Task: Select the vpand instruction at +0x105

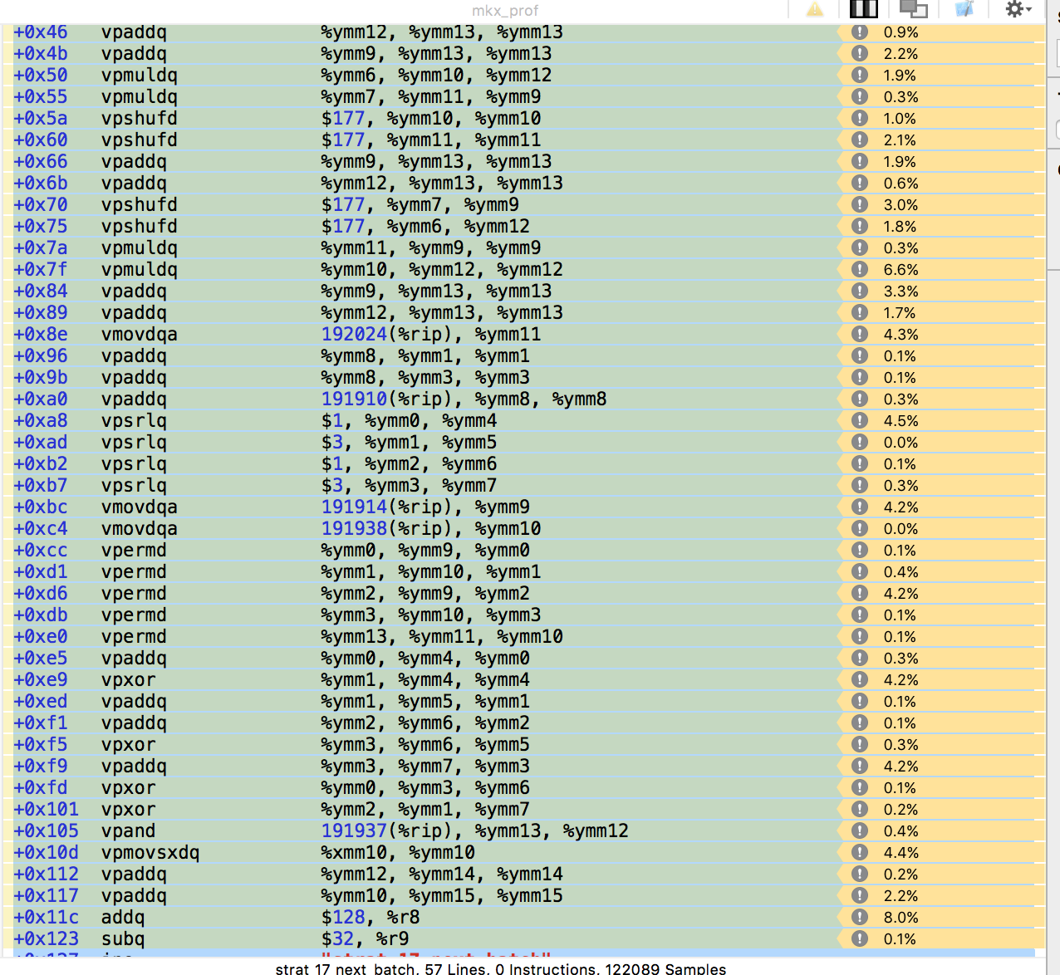Action: [x=128, y=831]
